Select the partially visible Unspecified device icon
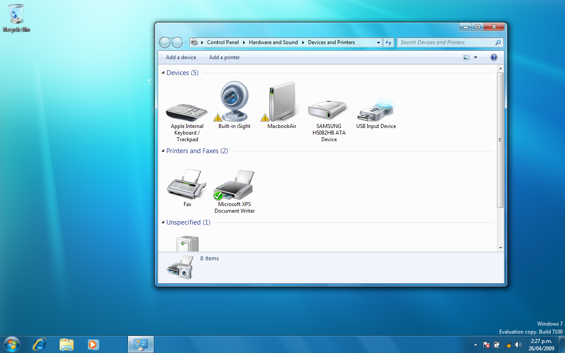This screenshot has height=353, width=565. tap(187, 244)
